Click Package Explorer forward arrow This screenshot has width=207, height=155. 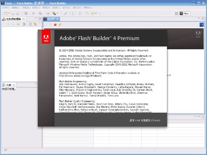click(13, 24)
